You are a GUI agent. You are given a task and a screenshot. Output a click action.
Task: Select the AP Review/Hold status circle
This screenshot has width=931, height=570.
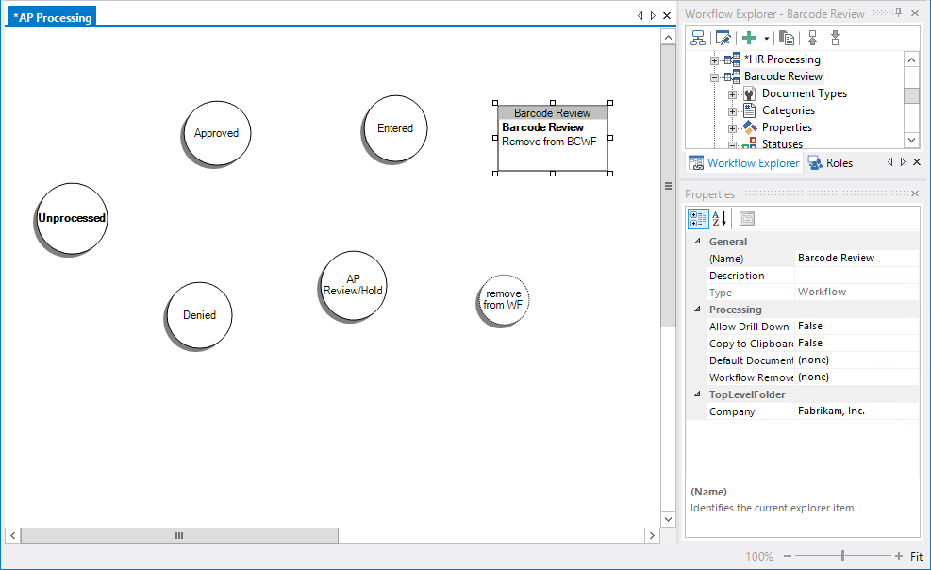point(353,286)
